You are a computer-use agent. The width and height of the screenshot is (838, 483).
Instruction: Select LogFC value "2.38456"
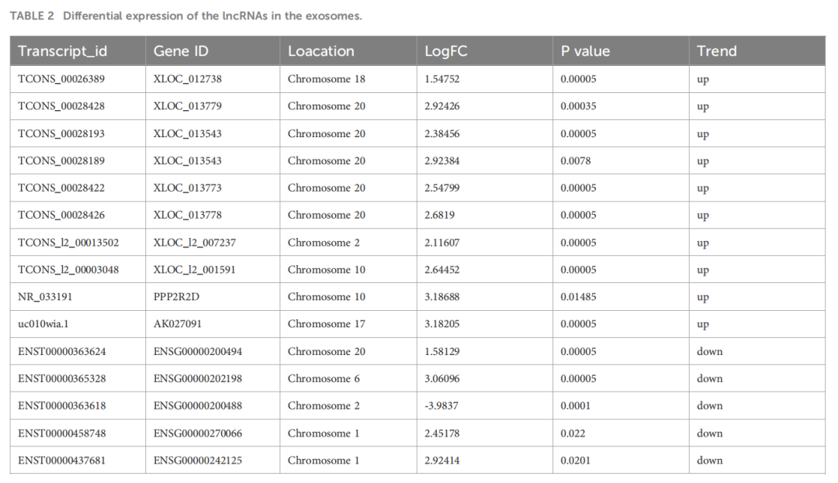click(442, 133)
